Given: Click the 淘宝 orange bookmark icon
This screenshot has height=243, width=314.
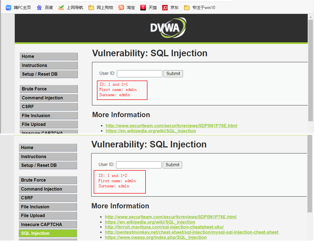Looking at the screenshot, I should pos(121,7).
